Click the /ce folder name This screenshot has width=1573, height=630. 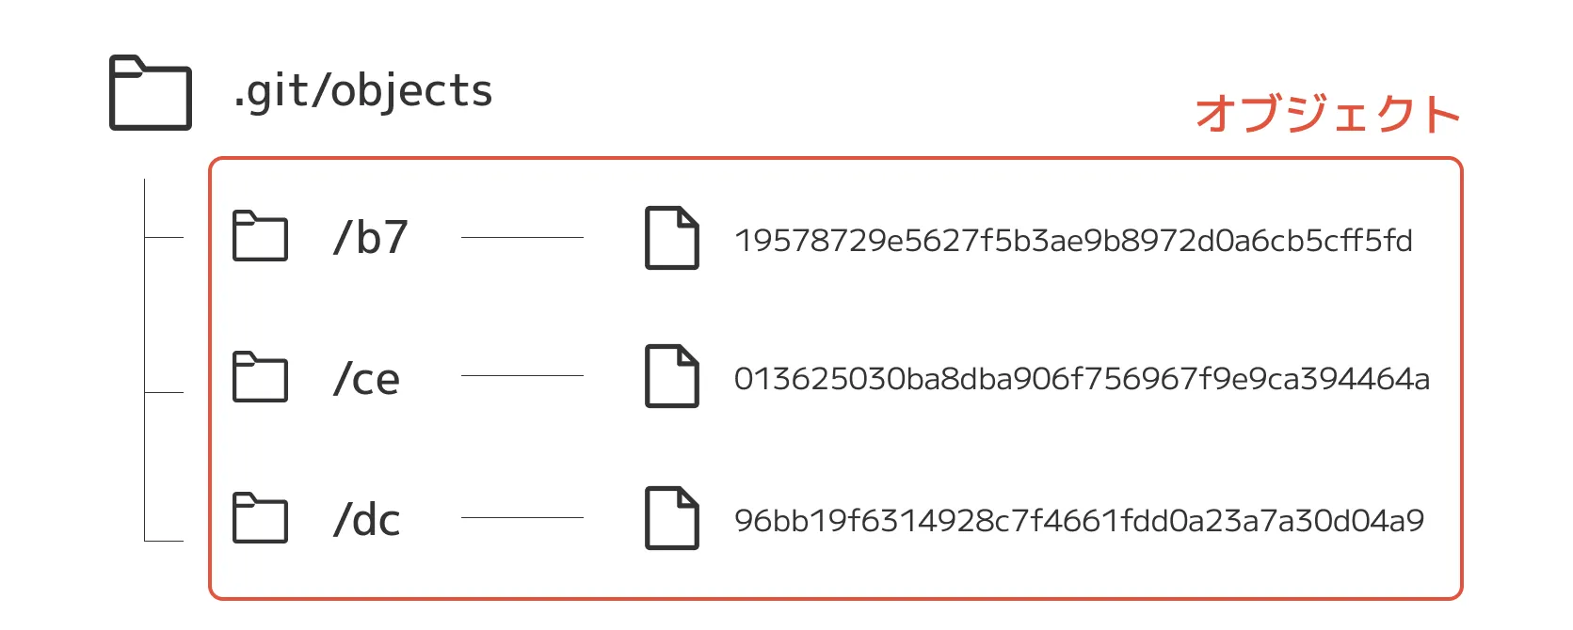point(366,379)
